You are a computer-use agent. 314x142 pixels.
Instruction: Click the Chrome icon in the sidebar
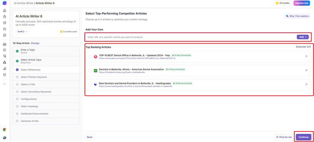[4, 130]
